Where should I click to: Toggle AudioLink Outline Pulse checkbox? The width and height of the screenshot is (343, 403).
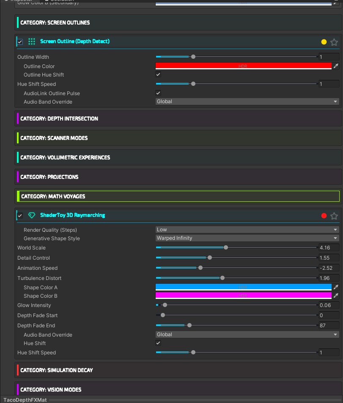[158, 93]
